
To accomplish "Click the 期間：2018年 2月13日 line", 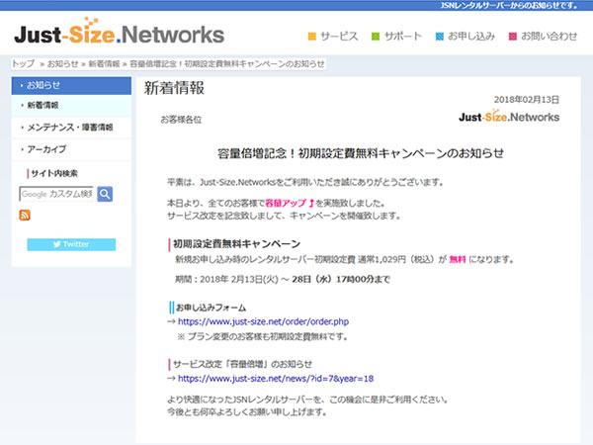I will click(x=283, y=280).
